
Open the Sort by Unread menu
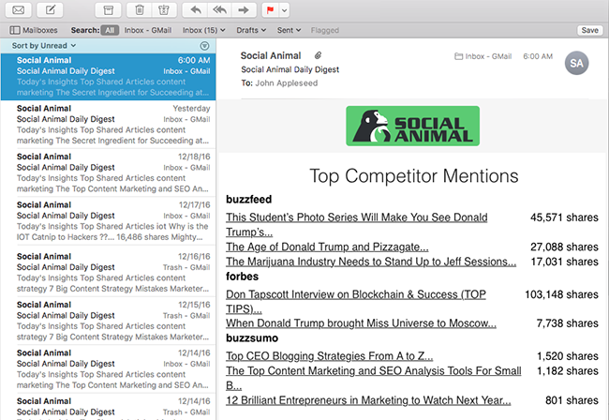43,46
